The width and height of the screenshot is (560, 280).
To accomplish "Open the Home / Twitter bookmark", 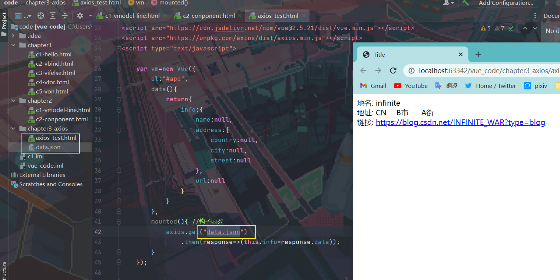I will pos(490,86).
